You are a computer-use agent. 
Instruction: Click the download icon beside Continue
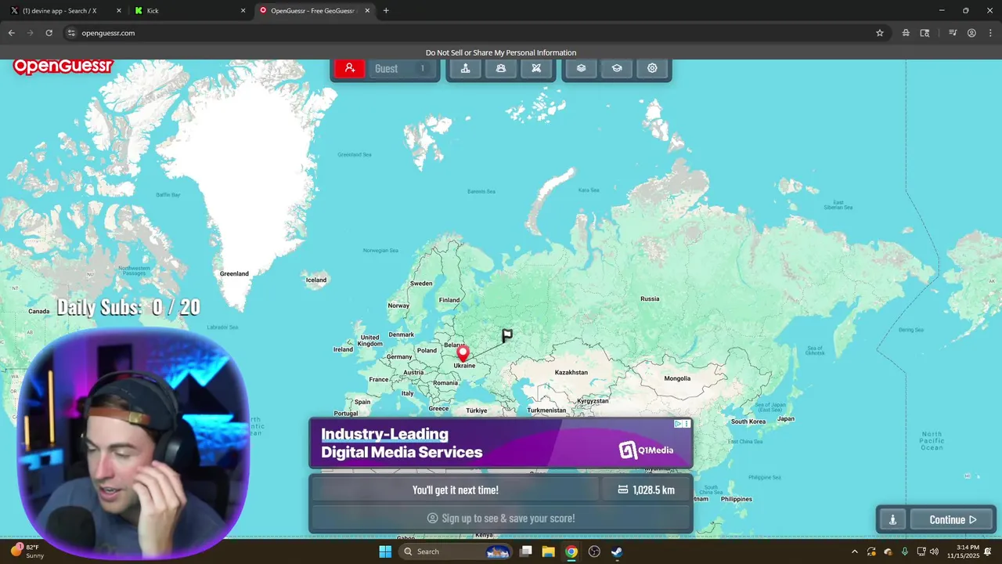tap(892, 519)
